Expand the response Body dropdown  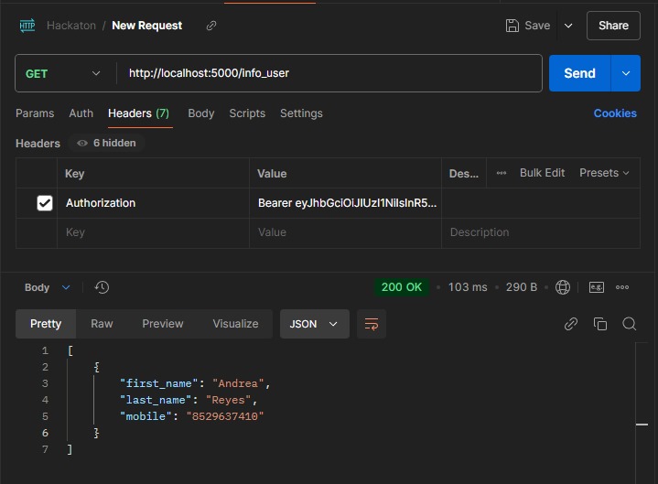(47, 287)
